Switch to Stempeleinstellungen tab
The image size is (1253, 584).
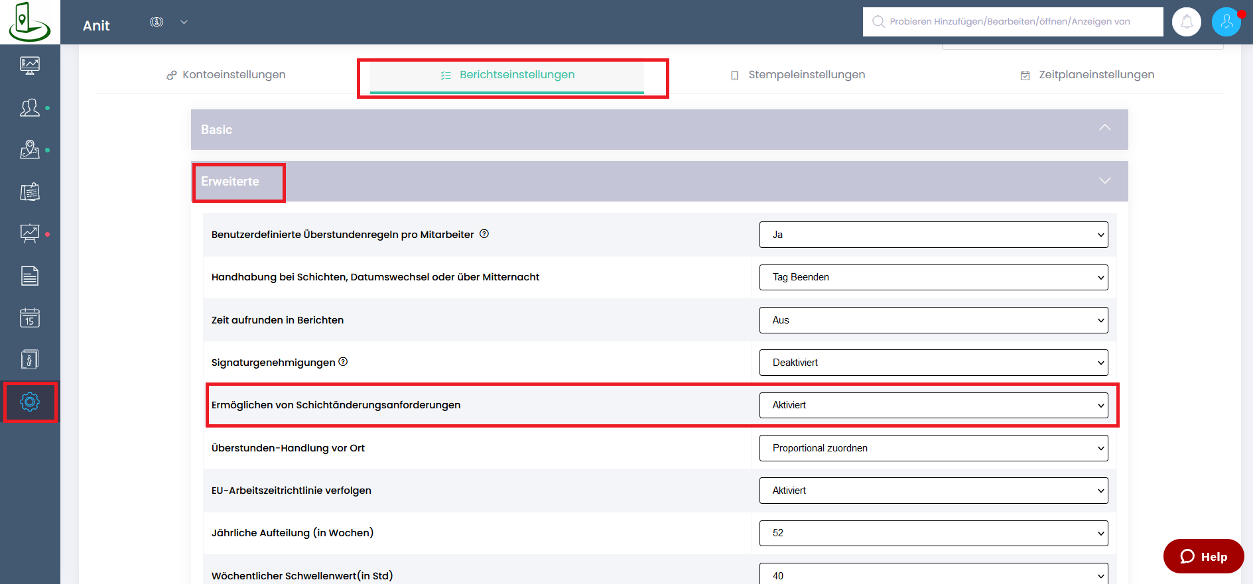(x=797, y=75)
